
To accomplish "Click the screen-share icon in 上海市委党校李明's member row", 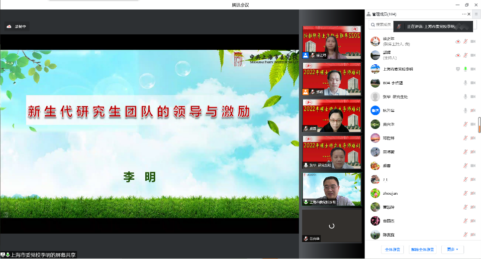I will (x=457, y=69).
